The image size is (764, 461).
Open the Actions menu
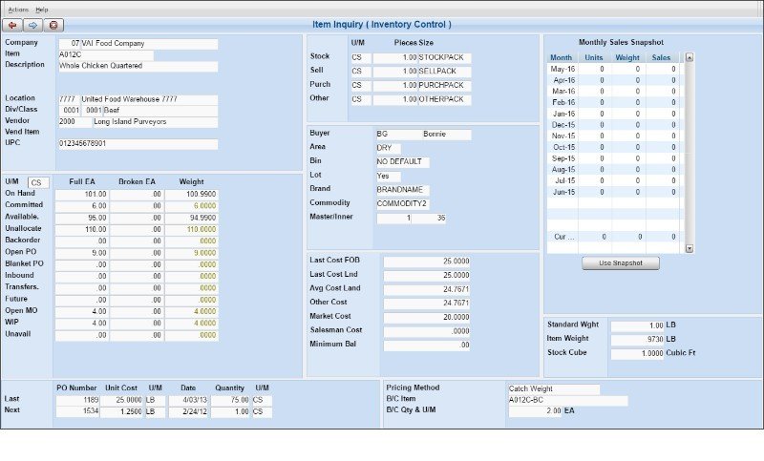click(18, 9)
